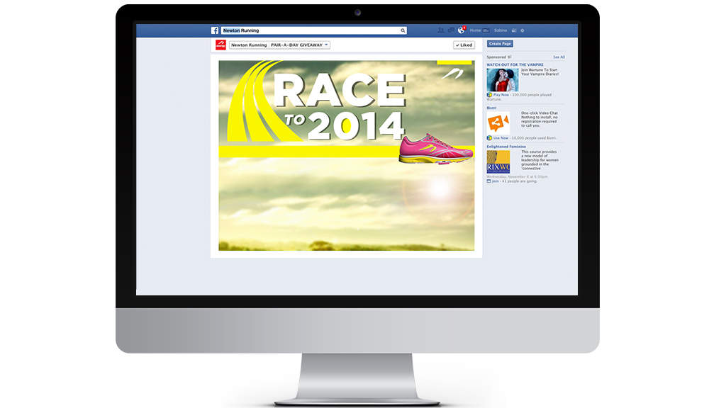Click the Bistri orange video chat thumbnail
Screen dimensions: 709x408
click(x=498, y=123)
